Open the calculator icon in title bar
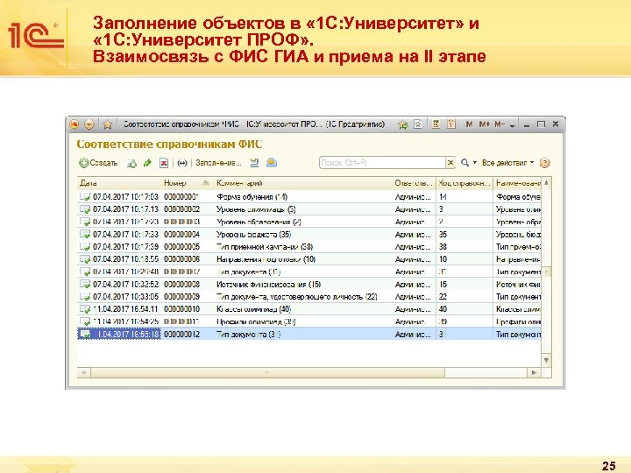 coord(436,124)
